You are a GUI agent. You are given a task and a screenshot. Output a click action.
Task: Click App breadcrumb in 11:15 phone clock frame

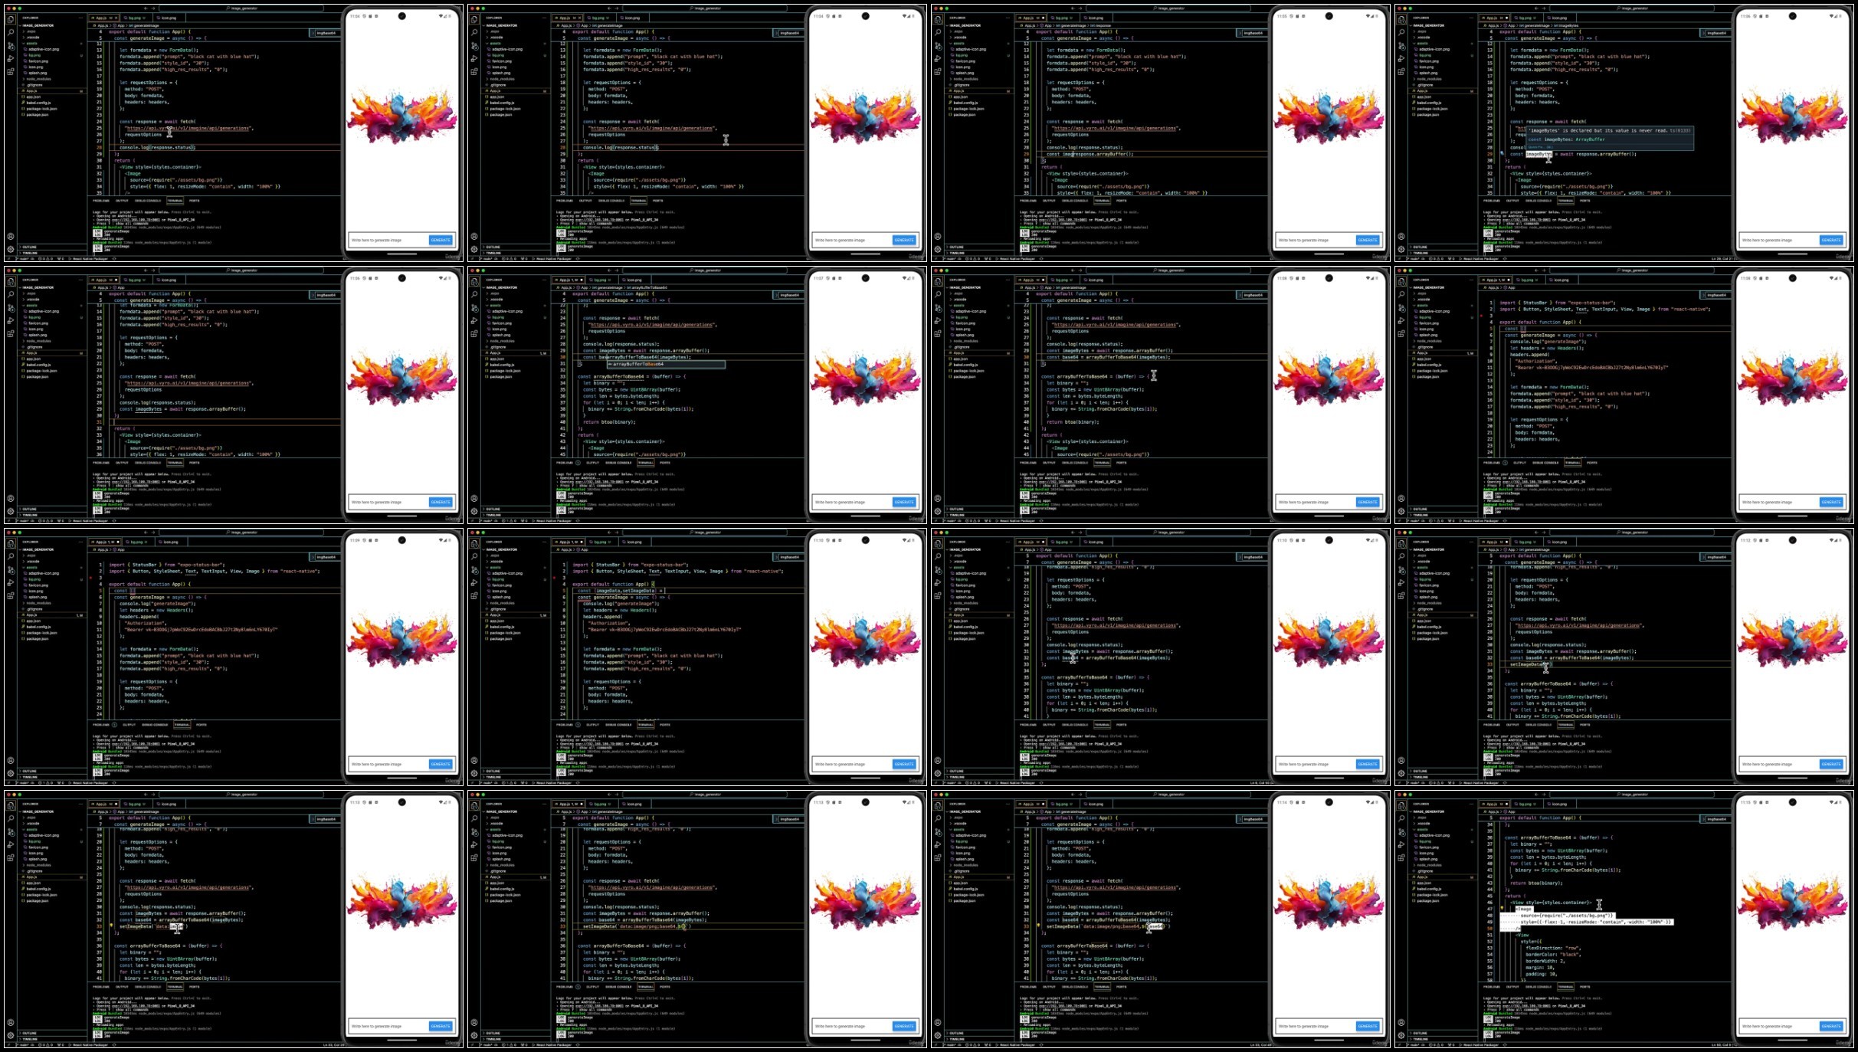(1509, 811)
